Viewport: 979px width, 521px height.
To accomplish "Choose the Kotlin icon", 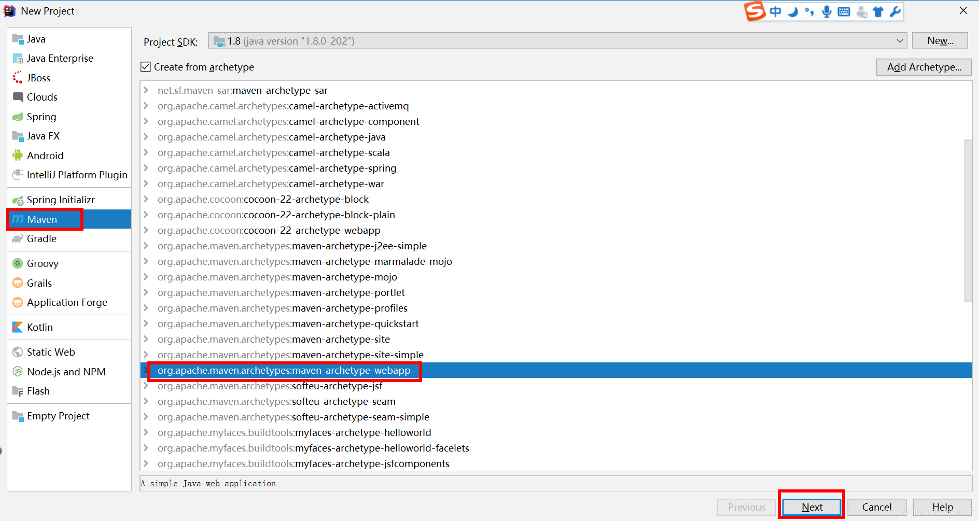I will tap(18, 327).
